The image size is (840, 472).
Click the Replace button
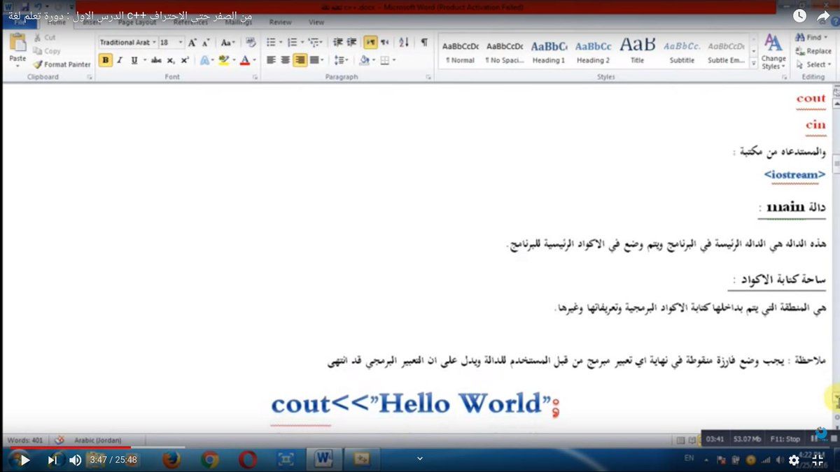(x=813, y=51)
